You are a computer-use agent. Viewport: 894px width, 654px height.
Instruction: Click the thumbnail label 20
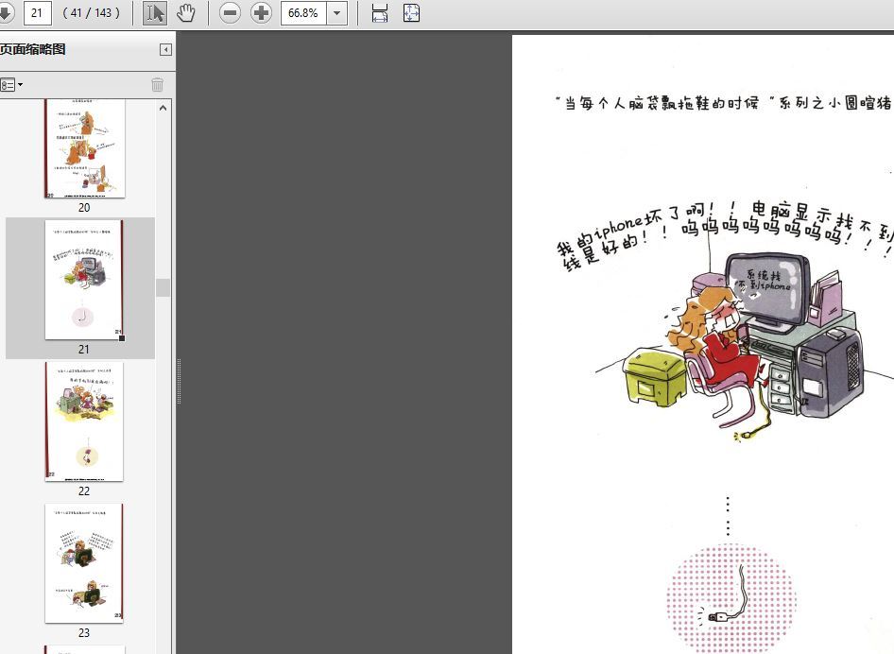pos(84,208)
